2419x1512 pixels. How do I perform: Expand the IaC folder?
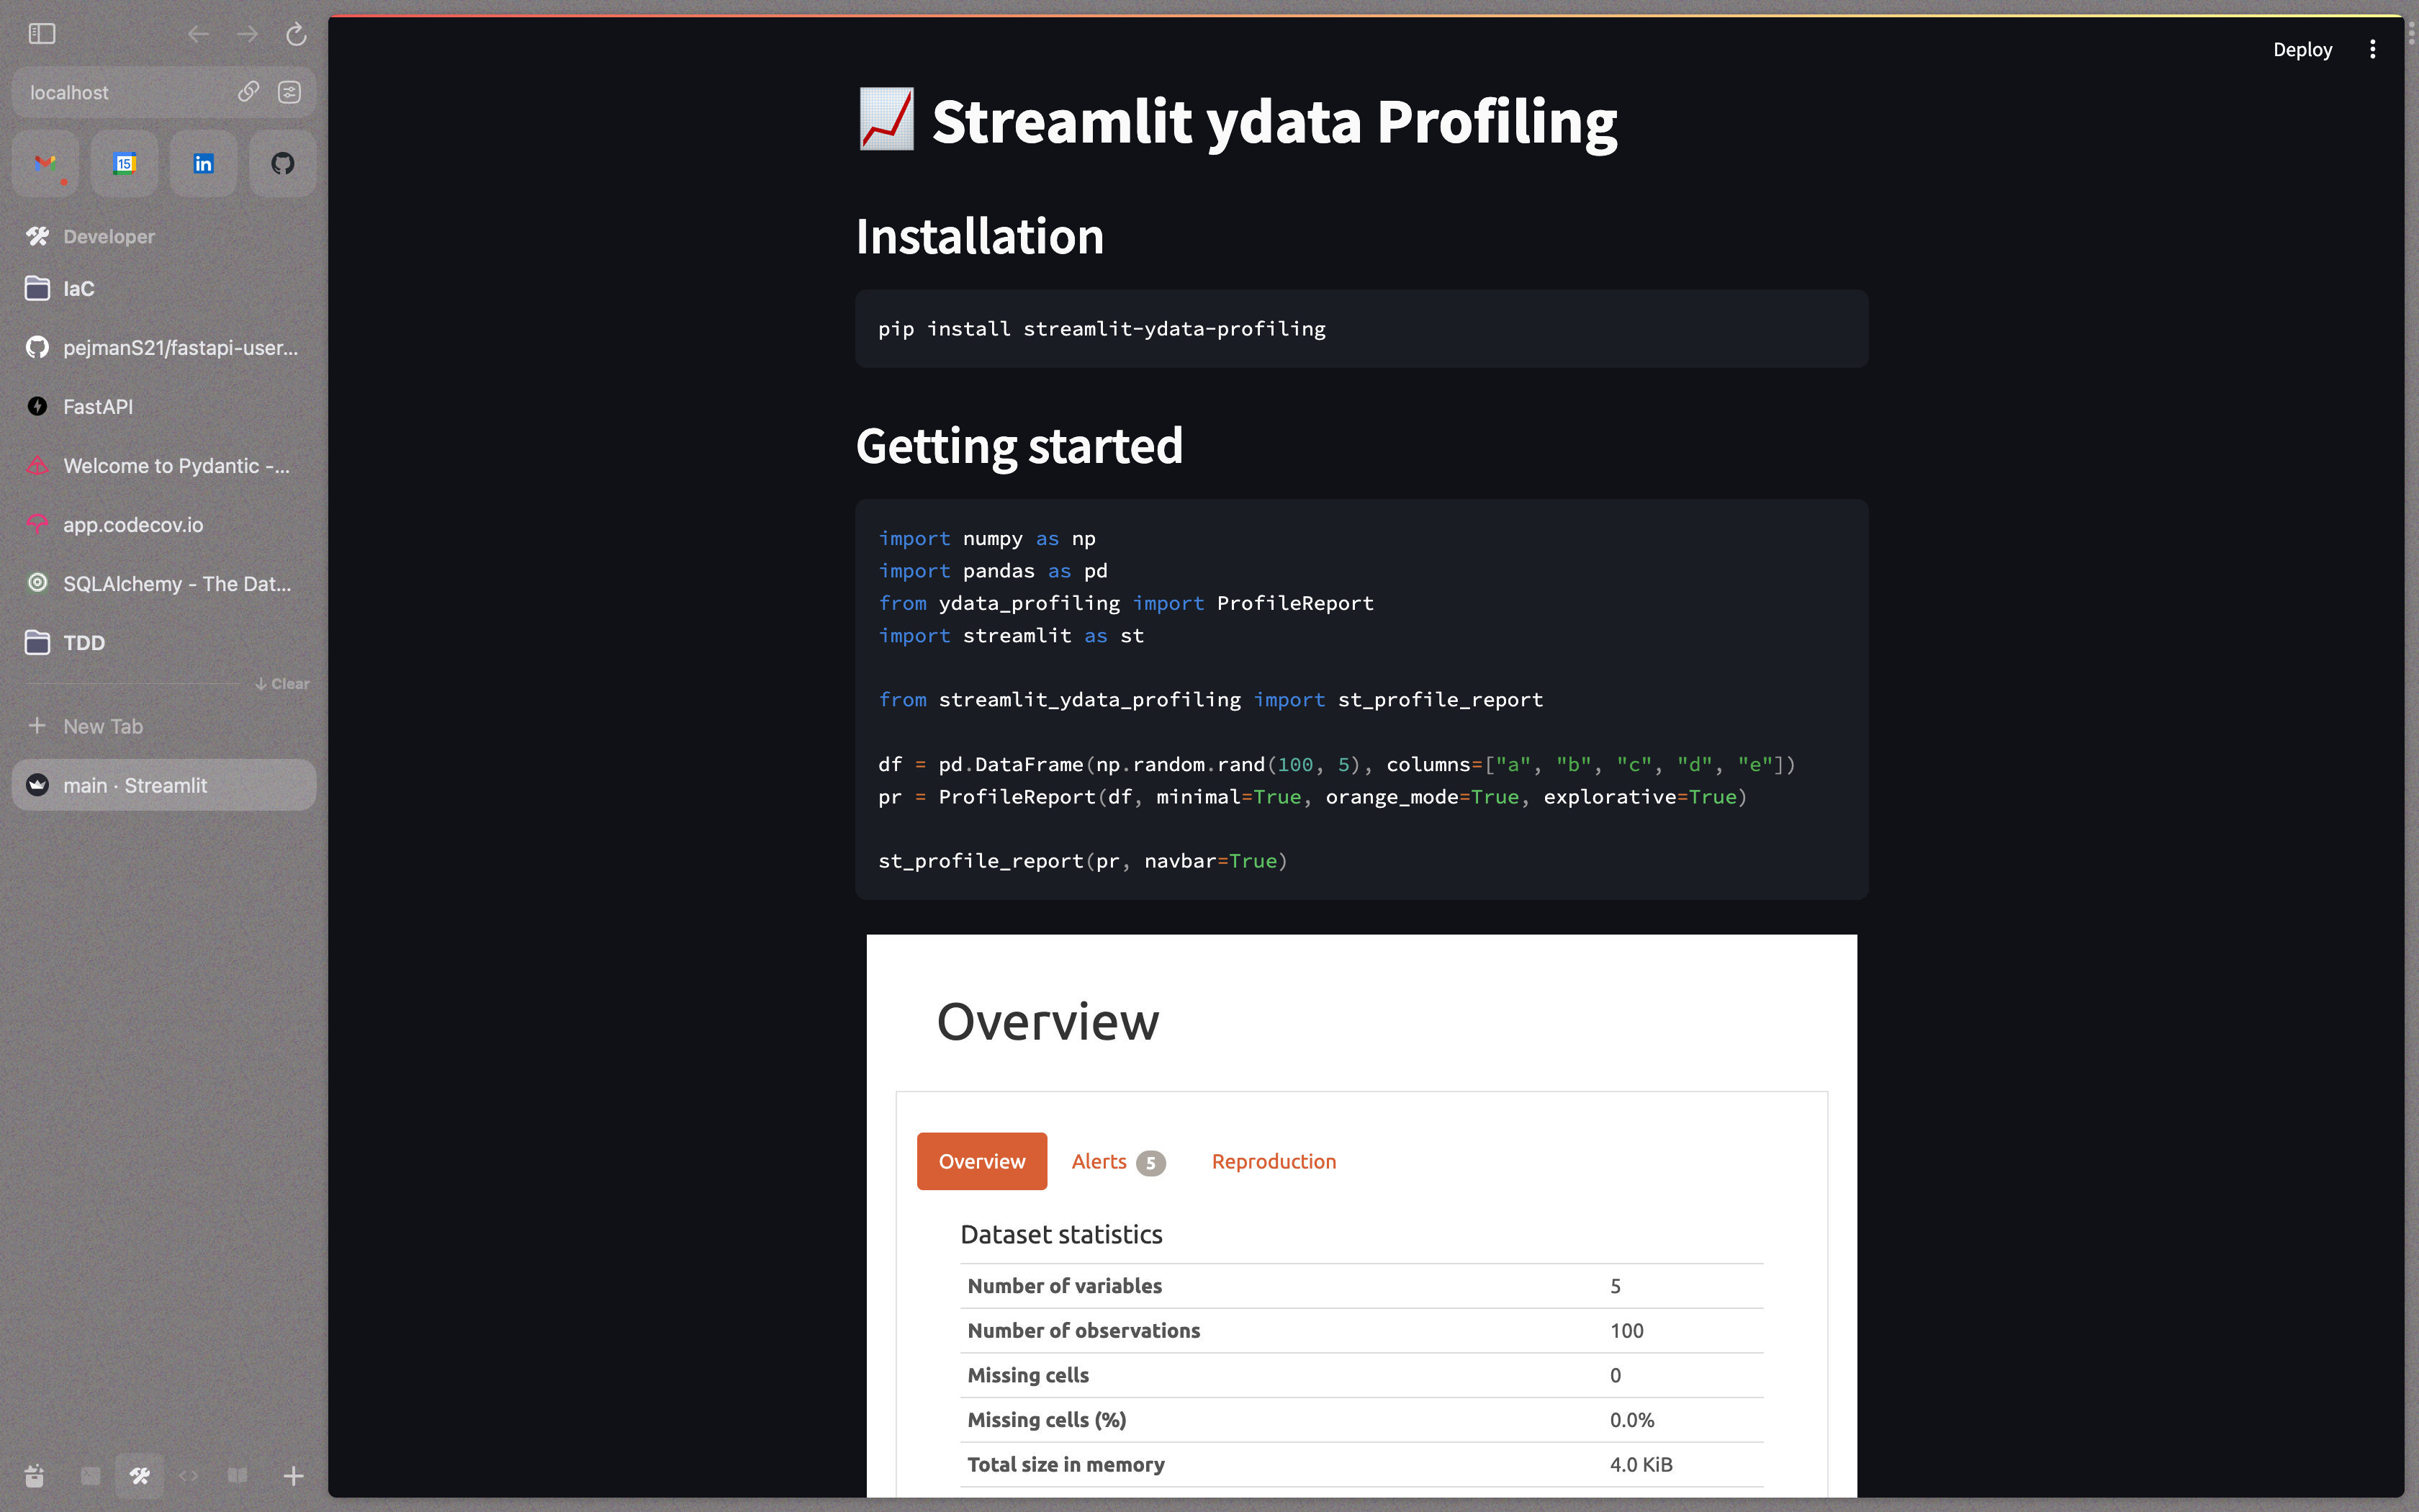[78, 289]
